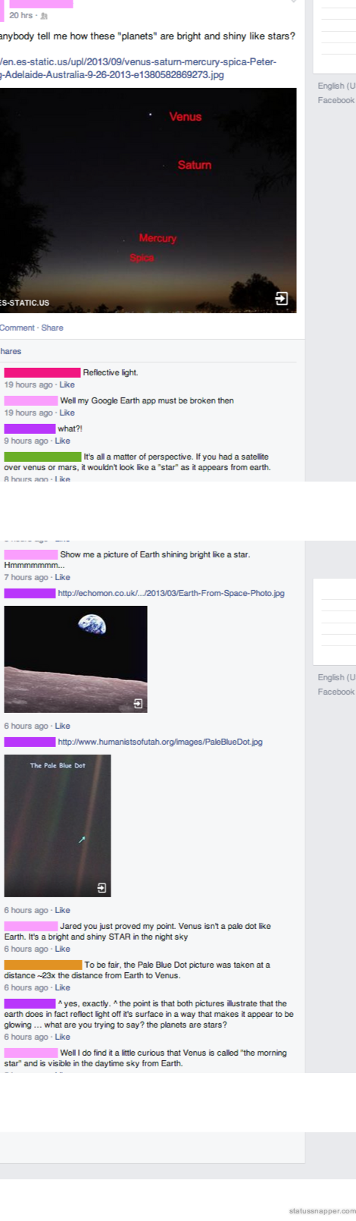Open the night sky photo's expand icon
Viewport: 356px width, 1221px height.
click(281, 299)
